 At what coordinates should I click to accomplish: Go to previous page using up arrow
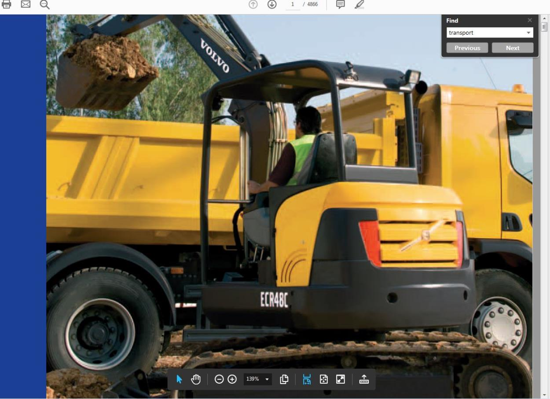pyautogui.click(x=253, y=4)
